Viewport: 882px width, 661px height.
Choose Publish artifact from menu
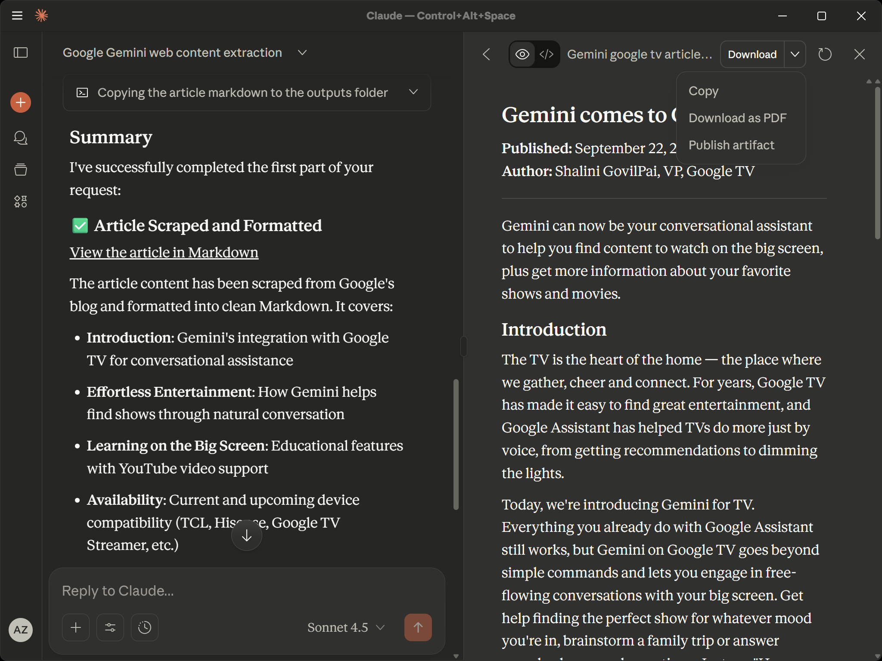tap(731, 145)
